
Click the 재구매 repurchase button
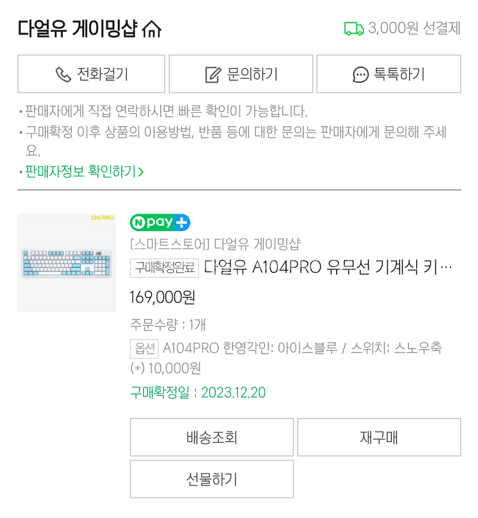click(379, 437)
